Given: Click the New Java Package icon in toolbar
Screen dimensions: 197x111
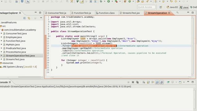Looking at the screenshot, I should [125, 1].
